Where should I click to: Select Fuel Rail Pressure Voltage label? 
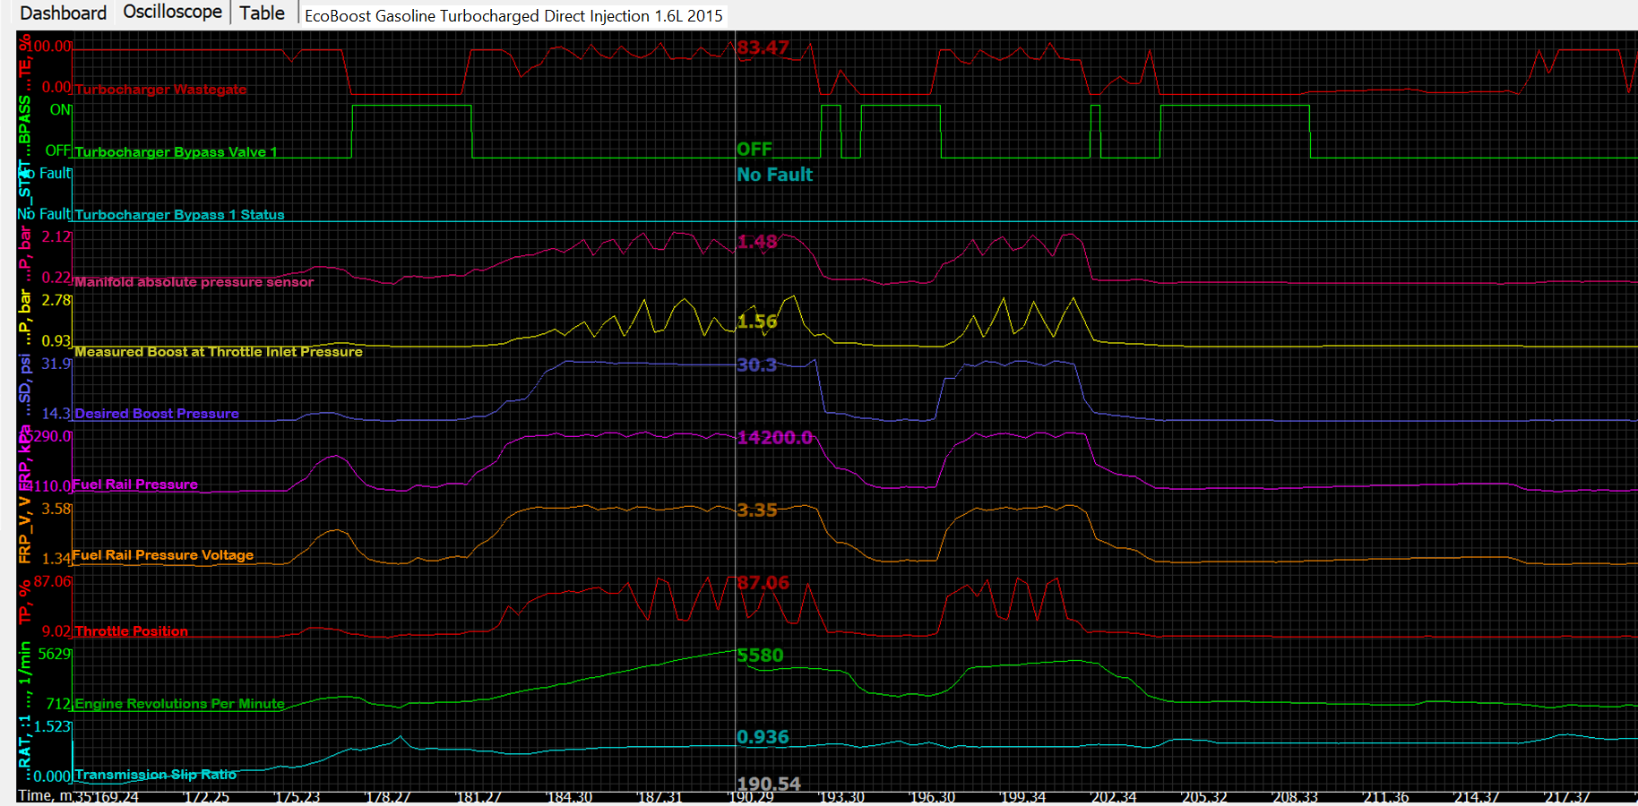163,555
